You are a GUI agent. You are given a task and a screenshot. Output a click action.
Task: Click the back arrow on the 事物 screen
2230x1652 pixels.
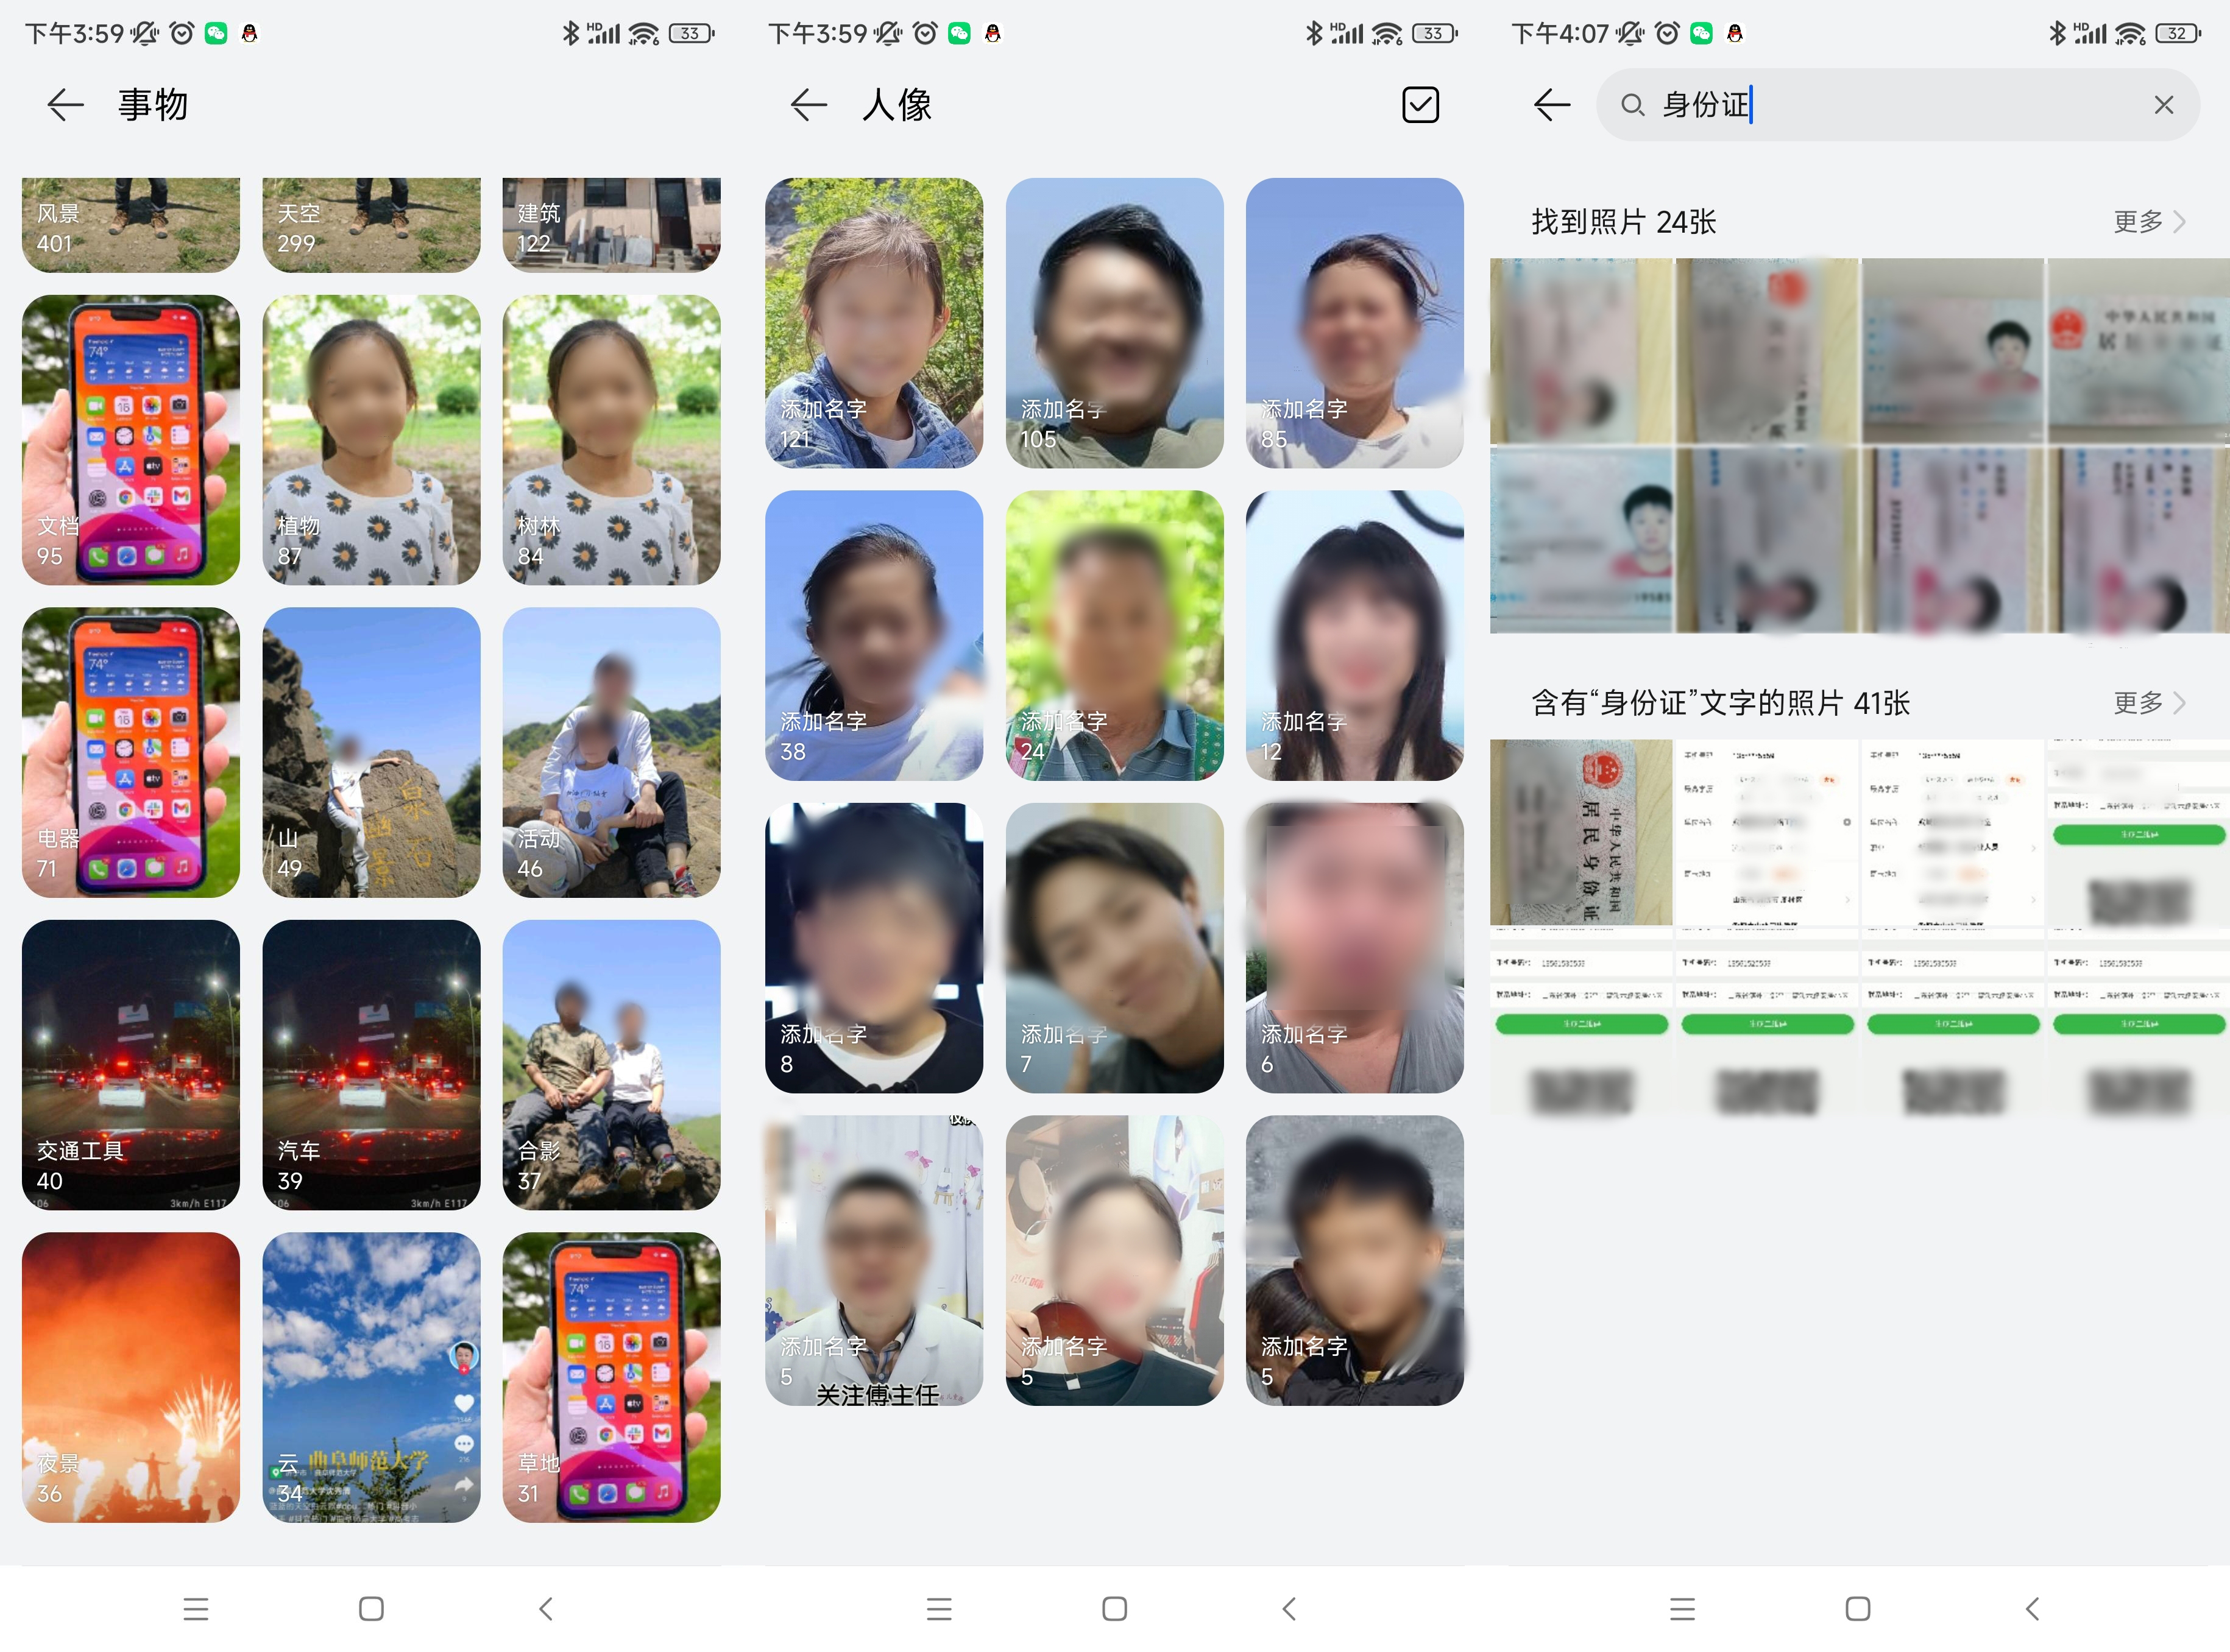pyautogui.click(x=65, y=104)
